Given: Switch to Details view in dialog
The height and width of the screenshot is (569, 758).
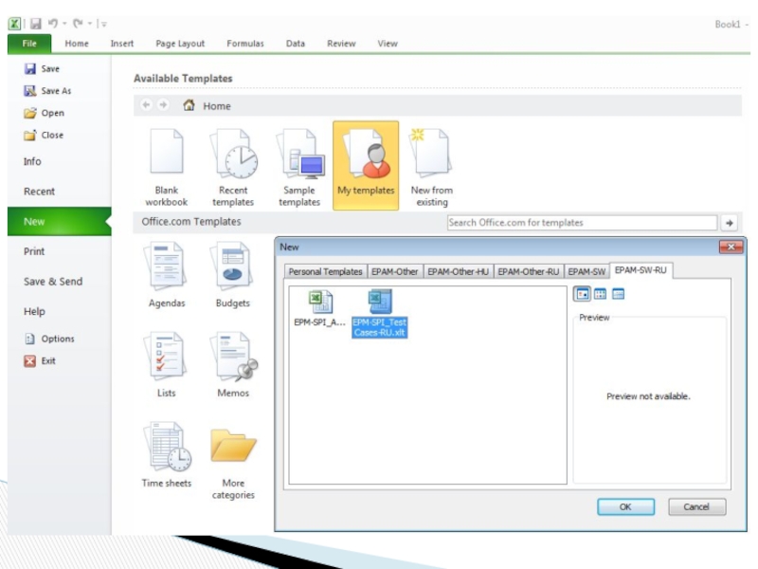Looking at the screenshot, I should [x=618, y=294].
